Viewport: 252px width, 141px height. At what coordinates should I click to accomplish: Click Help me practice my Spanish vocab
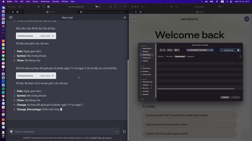pyautogui.click(x=189, y=125)
